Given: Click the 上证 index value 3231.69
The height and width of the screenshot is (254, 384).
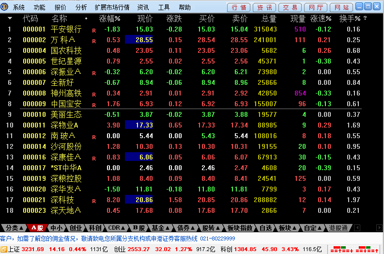Looking at the screenshot, I should (x=33, y=249).
